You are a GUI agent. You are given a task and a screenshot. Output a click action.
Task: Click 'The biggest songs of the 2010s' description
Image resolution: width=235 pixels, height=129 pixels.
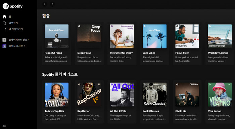click(x=121, y=118)
